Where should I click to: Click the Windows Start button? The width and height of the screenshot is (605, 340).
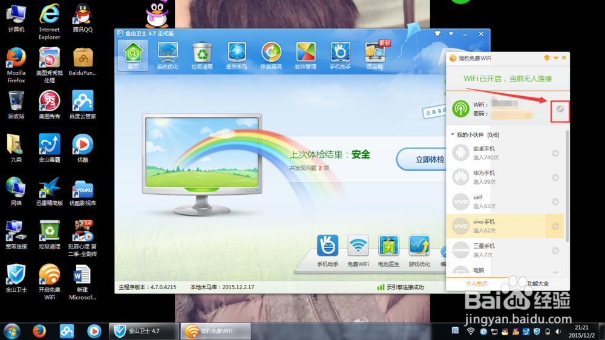pyautogui.click(x=12, y=331)
